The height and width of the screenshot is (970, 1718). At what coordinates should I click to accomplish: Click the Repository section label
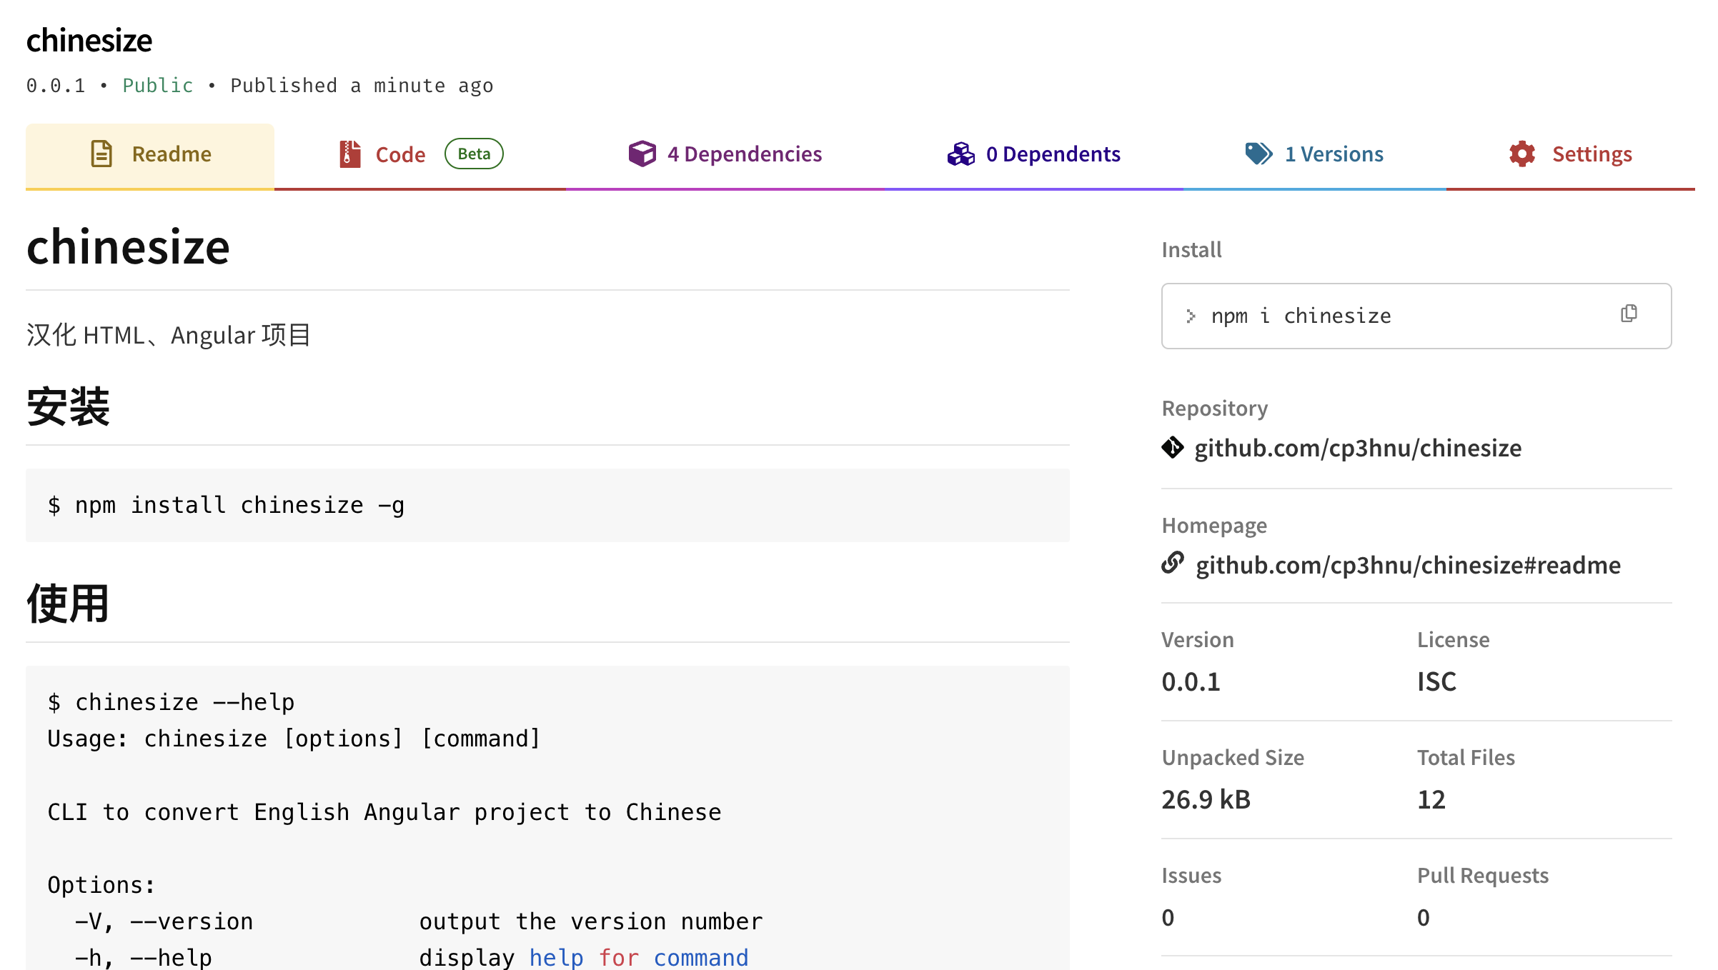(x=1215, y=409)
